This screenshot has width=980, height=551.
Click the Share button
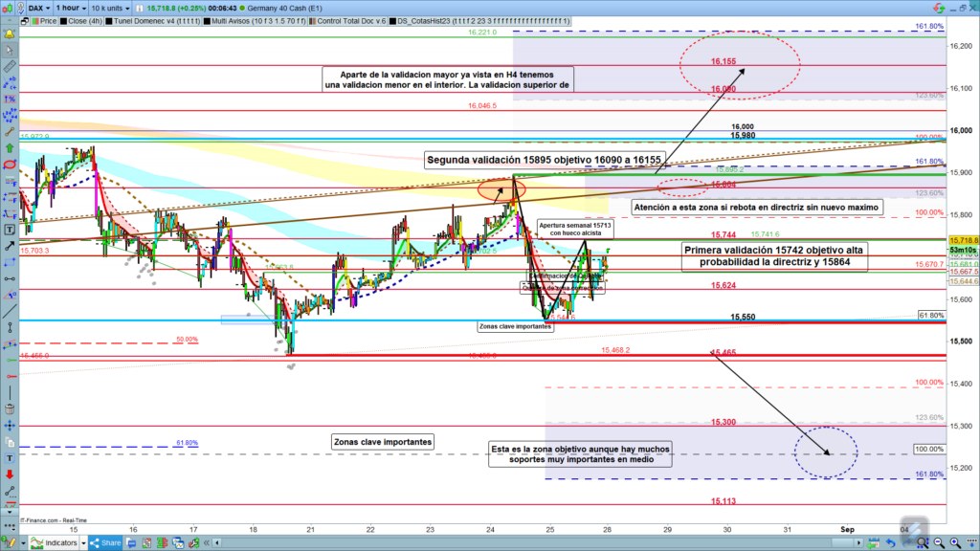[105, 542]
